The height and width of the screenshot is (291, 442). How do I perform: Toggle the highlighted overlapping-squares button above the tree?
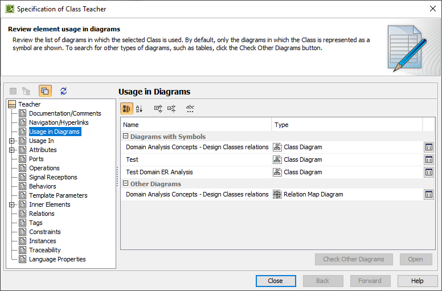[x=45, y=91]
